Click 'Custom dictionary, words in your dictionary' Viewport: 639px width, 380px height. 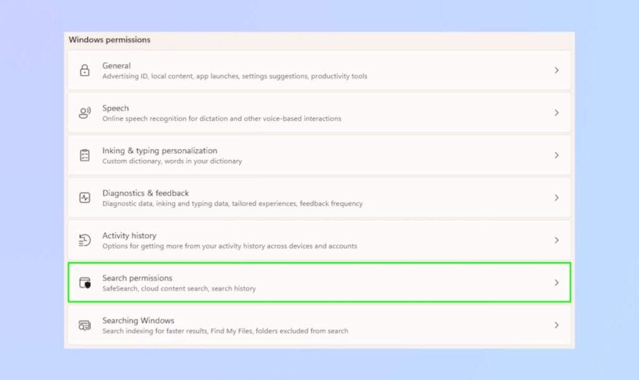coord(172,161)
